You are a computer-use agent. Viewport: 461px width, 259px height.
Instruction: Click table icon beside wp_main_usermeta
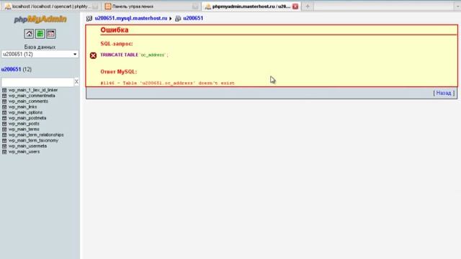4,146
